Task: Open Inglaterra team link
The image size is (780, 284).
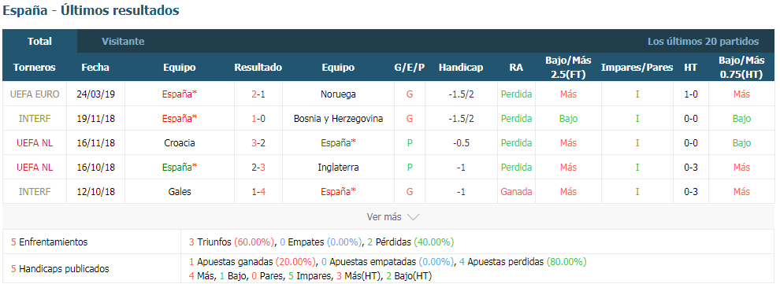Action: click(338, 168)
